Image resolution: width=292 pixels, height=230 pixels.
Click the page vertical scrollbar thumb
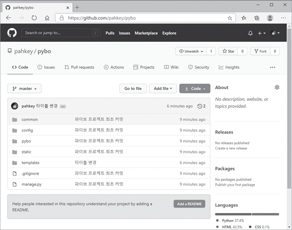[x=289, y=109]
